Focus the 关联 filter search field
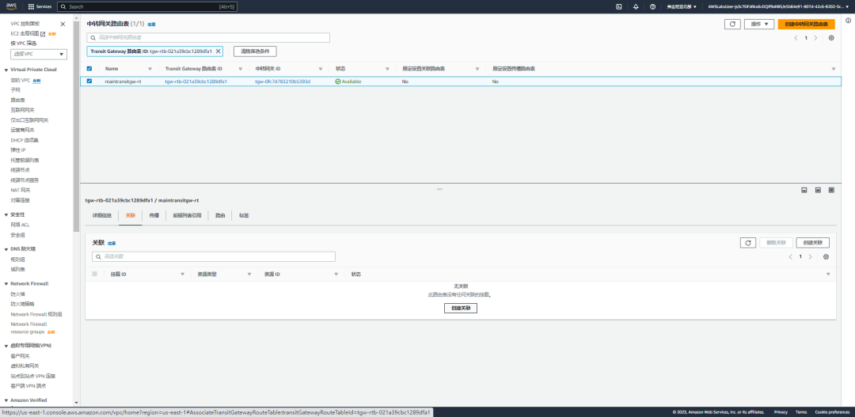 (x=214, y=256)
